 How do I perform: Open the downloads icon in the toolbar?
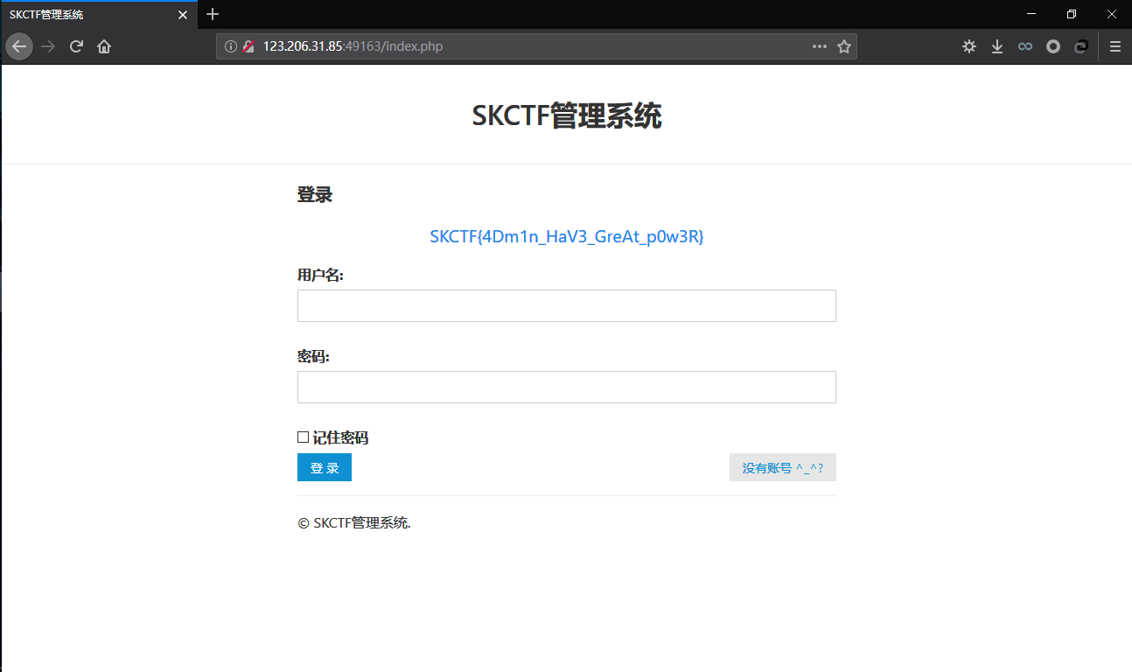coord(997,46)
